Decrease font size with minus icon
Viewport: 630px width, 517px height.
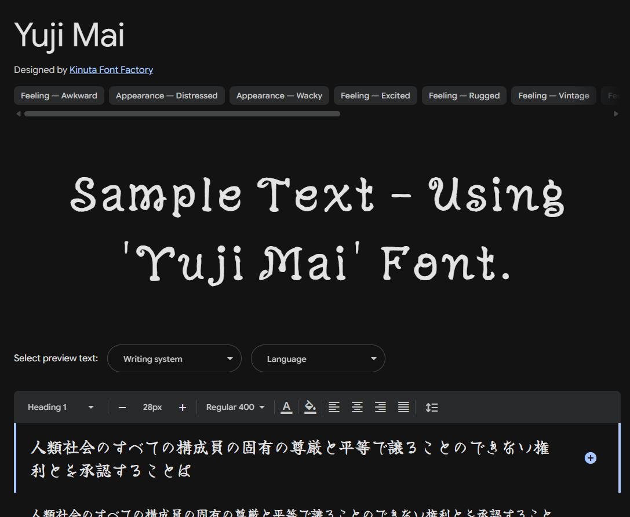pos(122,408)
